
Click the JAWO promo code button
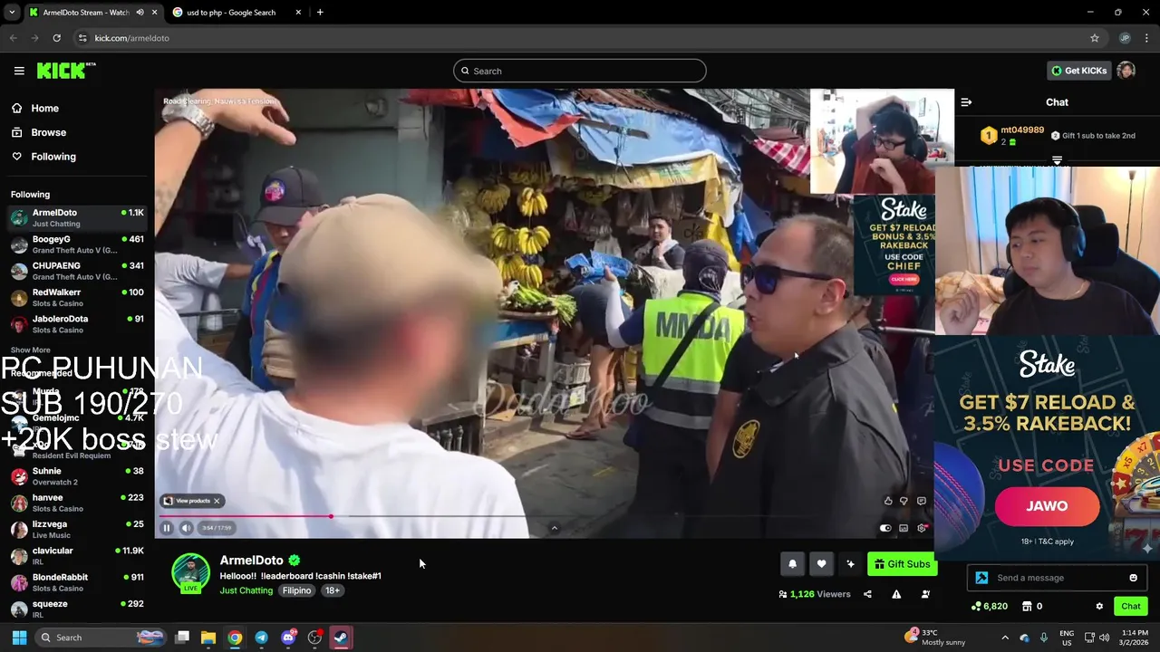(1047, 506)
